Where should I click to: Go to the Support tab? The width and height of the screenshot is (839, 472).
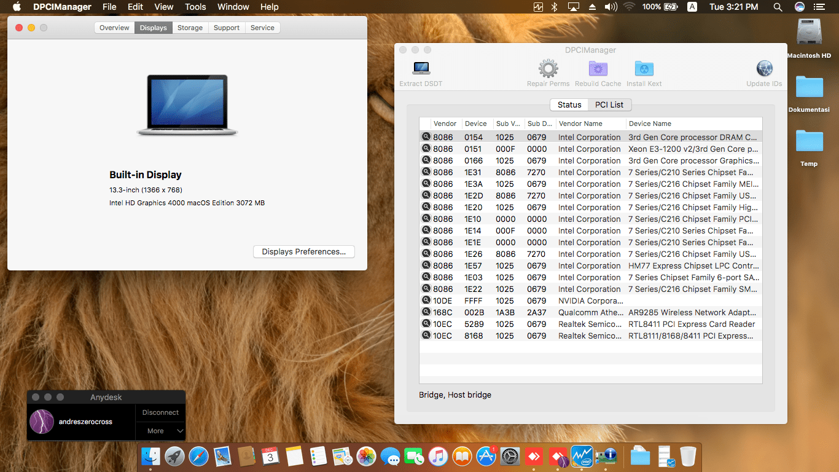pyautogui.click(x=227, y=28)
